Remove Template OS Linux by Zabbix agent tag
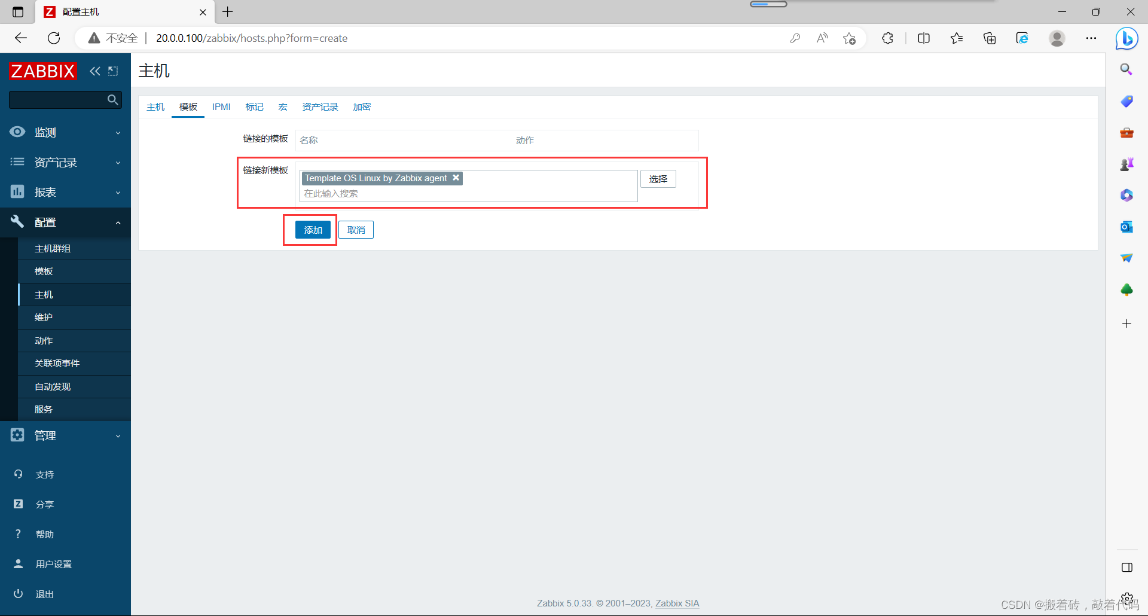1148x616 pixels. 456,178
